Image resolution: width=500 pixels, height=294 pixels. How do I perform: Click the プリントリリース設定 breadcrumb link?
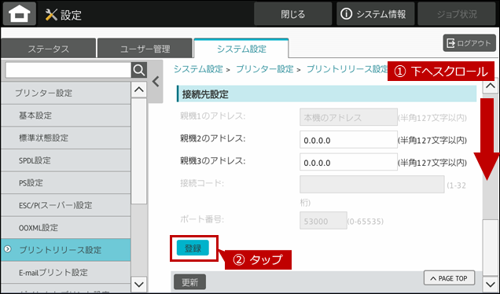[x=347, y=69]
